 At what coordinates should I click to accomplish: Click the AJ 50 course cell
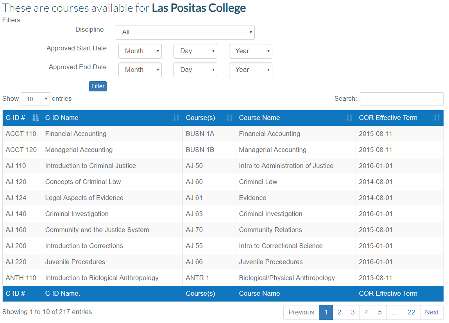pyautogui.click(x=209, y=166)
